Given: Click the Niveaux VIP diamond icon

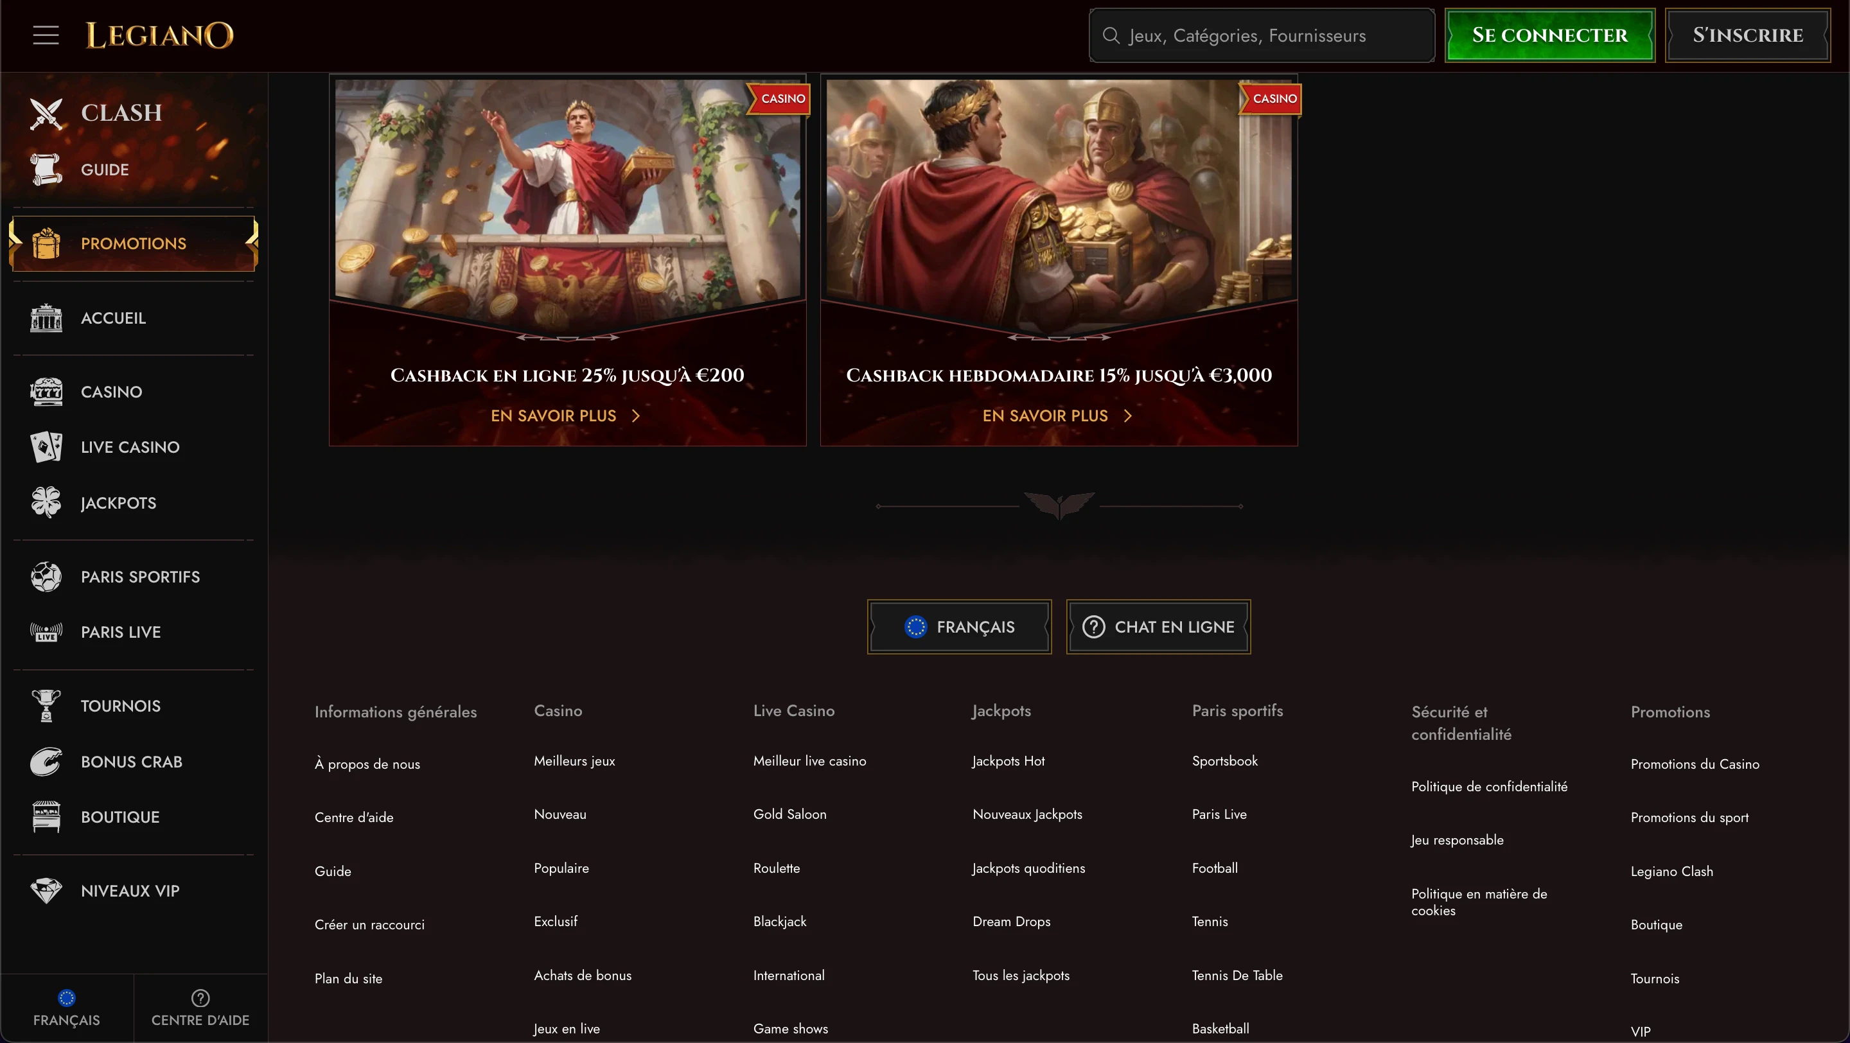Looking at the screenshot, I should (47, 891).
